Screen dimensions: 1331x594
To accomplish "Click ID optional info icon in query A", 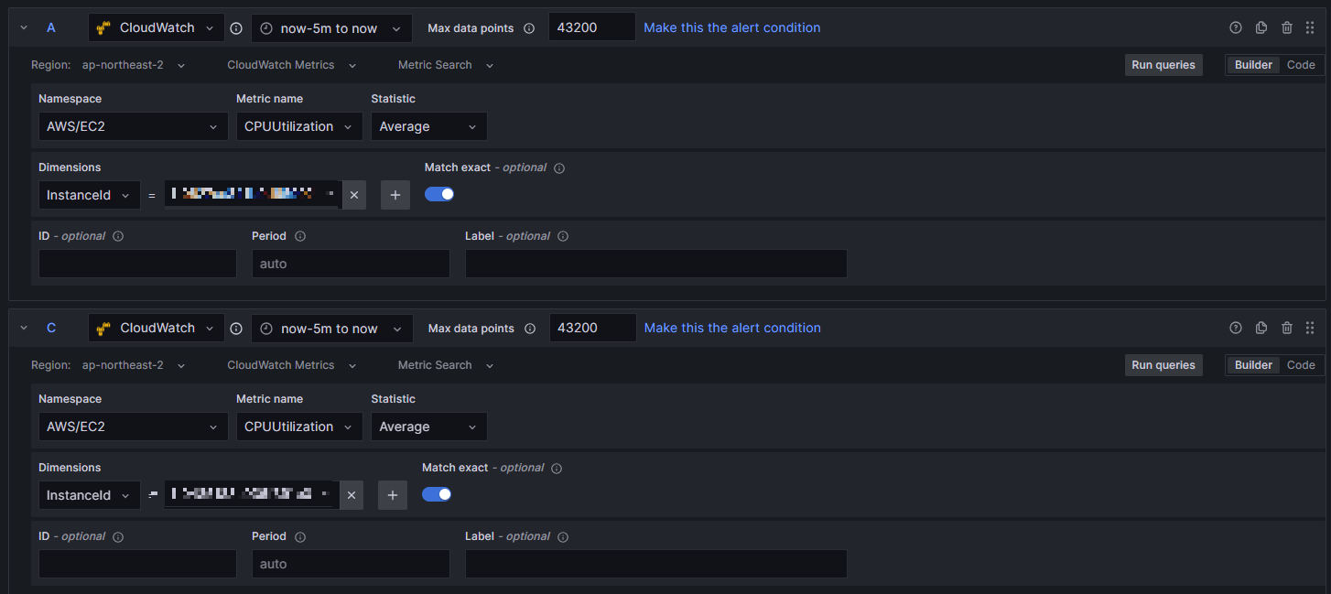I will 118,236.
